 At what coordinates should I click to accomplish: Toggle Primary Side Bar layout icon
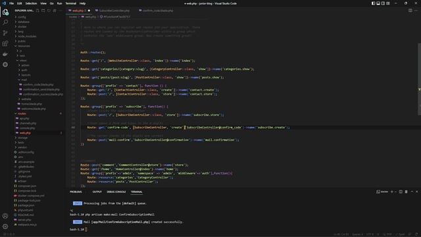coord(373,3)
